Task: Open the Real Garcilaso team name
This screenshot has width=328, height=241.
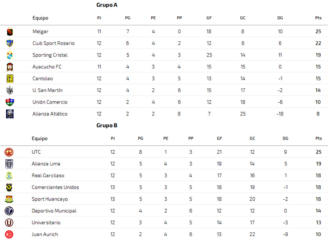Action: [x=48, y=176]
